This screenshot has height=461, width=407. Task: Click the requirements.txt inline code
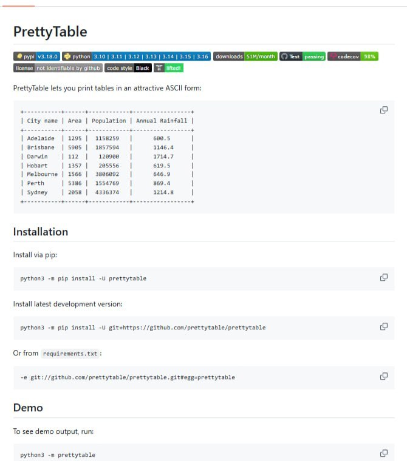pos(70,354)
